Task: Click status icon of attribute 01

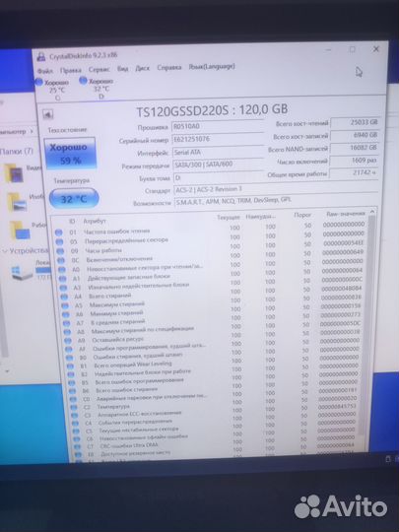Action: (x=59, y=233)
